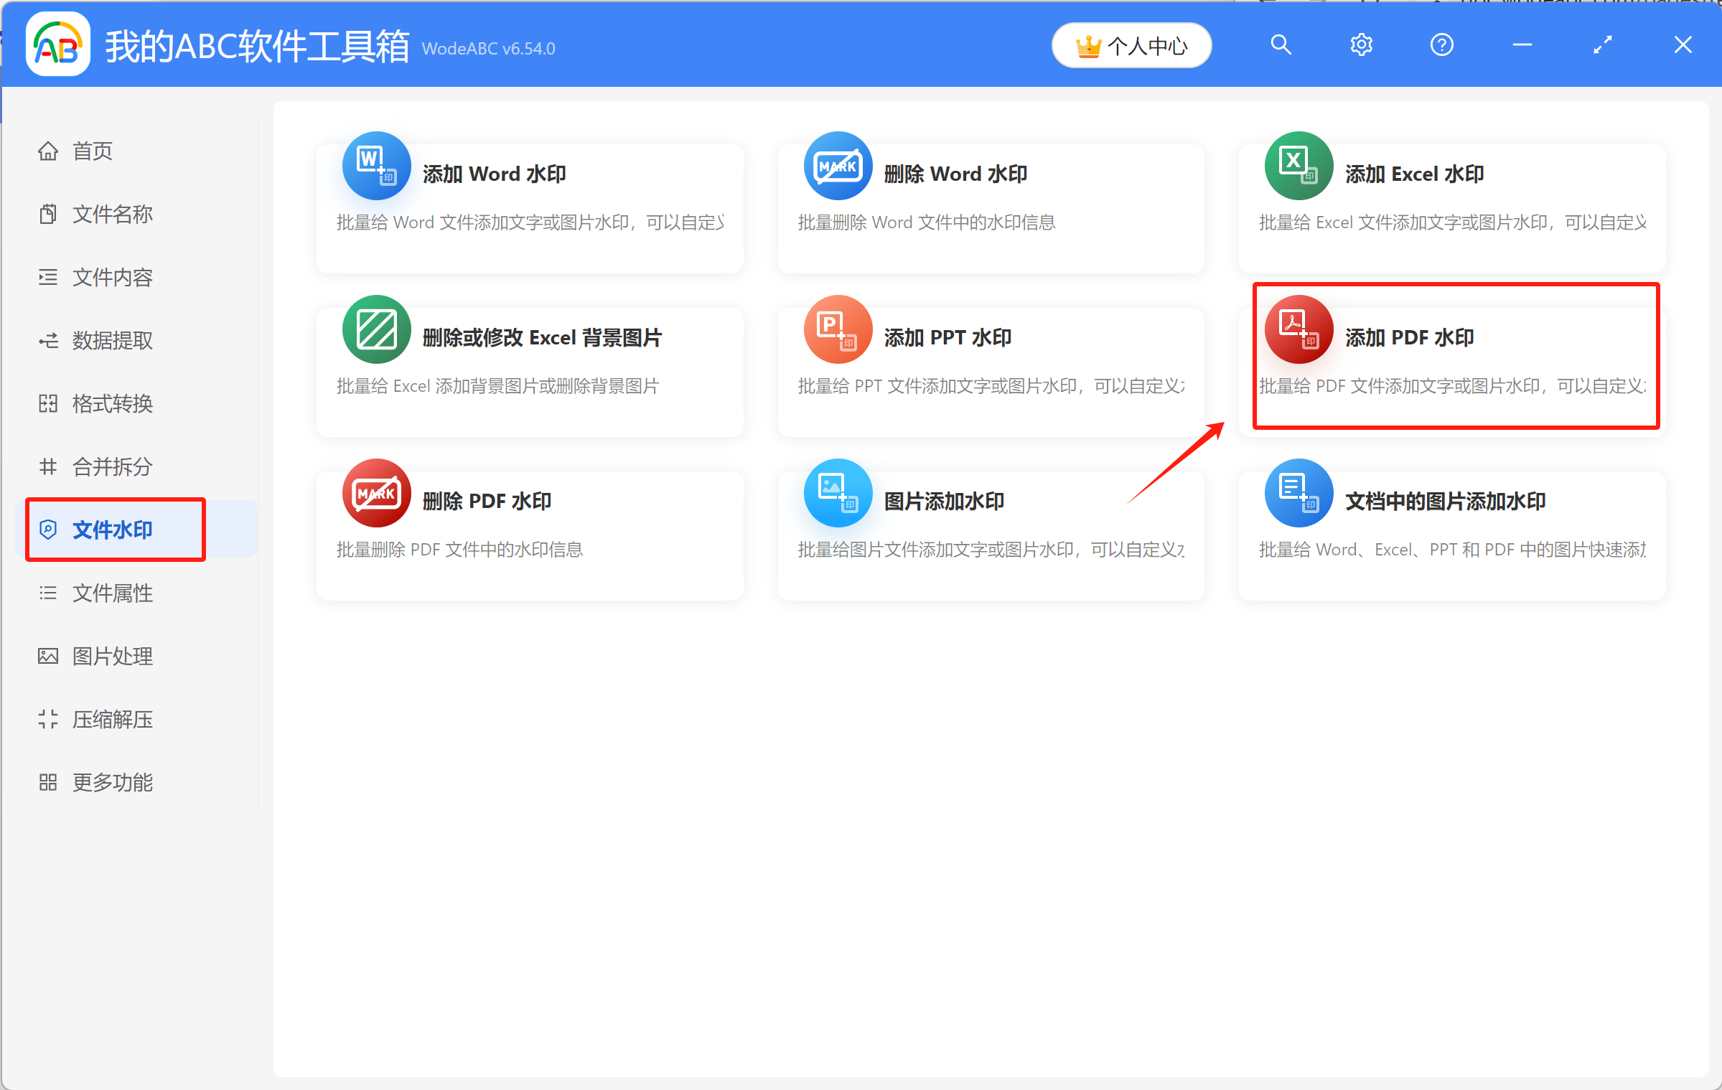Select 图片处理 in the sidebar

point(112,657)
